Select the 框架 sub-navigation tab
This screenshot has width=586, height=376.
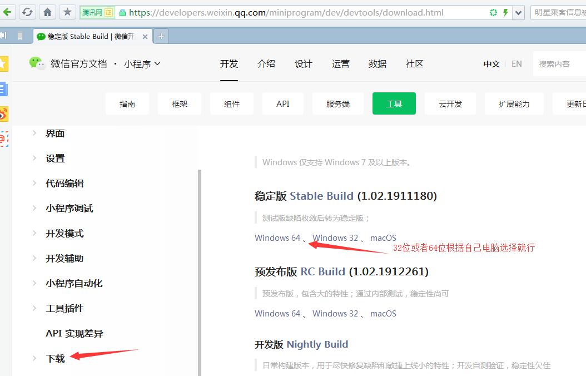[180, 103]
